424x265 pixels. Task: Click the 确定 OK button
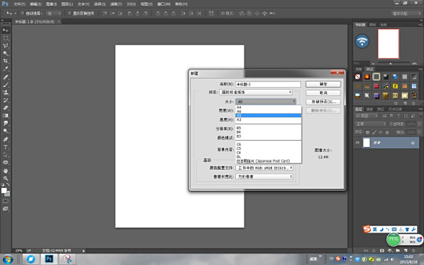click(x=323, y=84)
